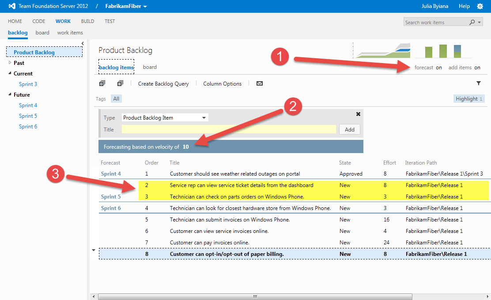This screenshot has height=300, width=491.
Task: Click in the Title input field
Action: pos(229,129)
